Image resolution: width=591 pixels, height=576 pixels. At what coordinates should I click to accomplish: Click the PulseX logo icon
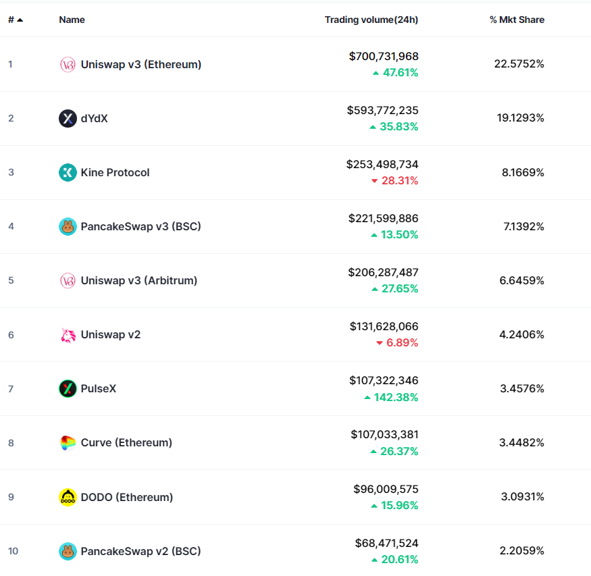(68, 389)
